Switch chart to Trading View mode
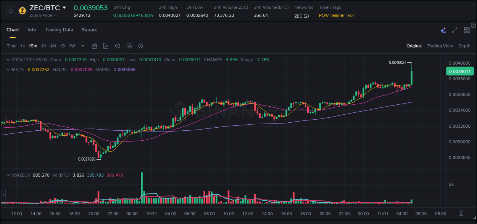The image size is (477, 224). 440,46
